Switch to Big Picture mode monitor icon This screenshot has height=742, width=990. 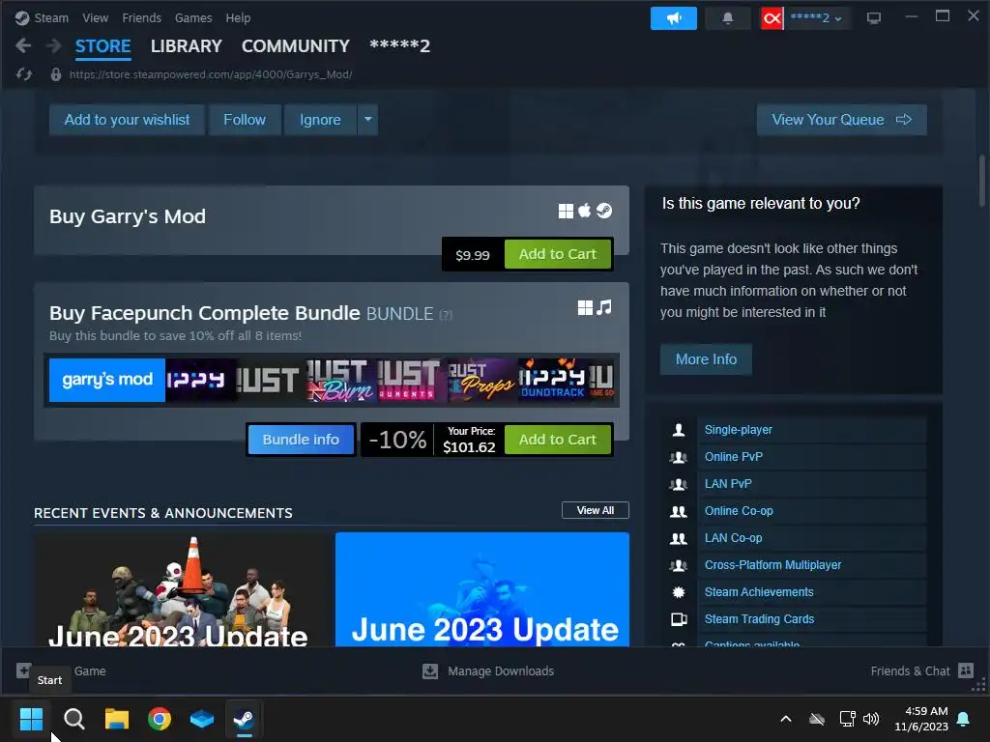coord(874,18)
